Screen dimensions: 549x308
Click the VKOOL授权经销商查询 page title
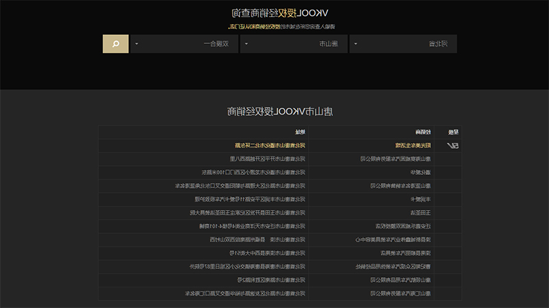279,13
